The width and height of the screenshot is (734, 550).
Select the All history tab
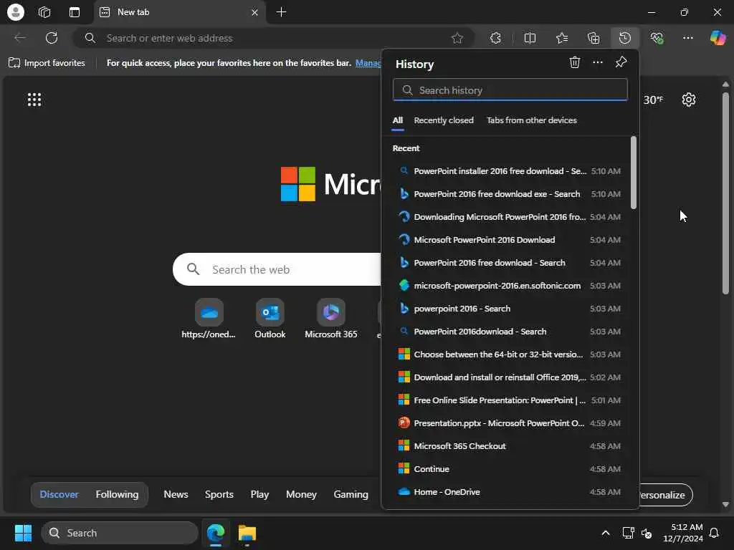coord(397,120)
